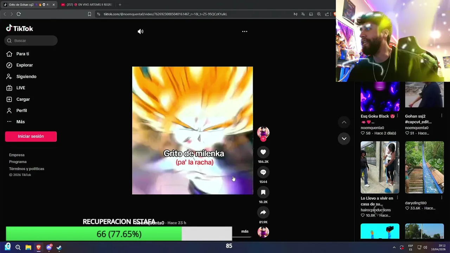
Task: Open the Empresa footer link
Action: [17, 155]
